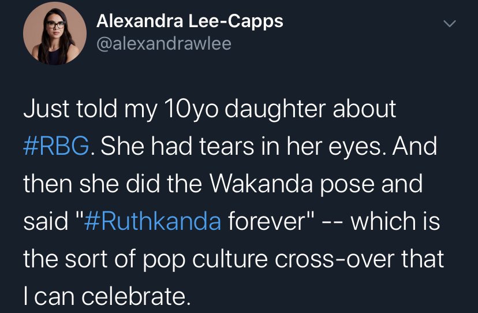The width and height of the screenshot is (478, 313).
Task: Click the Alexandra Lee-Capps display name
Action: tap(190, 21)
